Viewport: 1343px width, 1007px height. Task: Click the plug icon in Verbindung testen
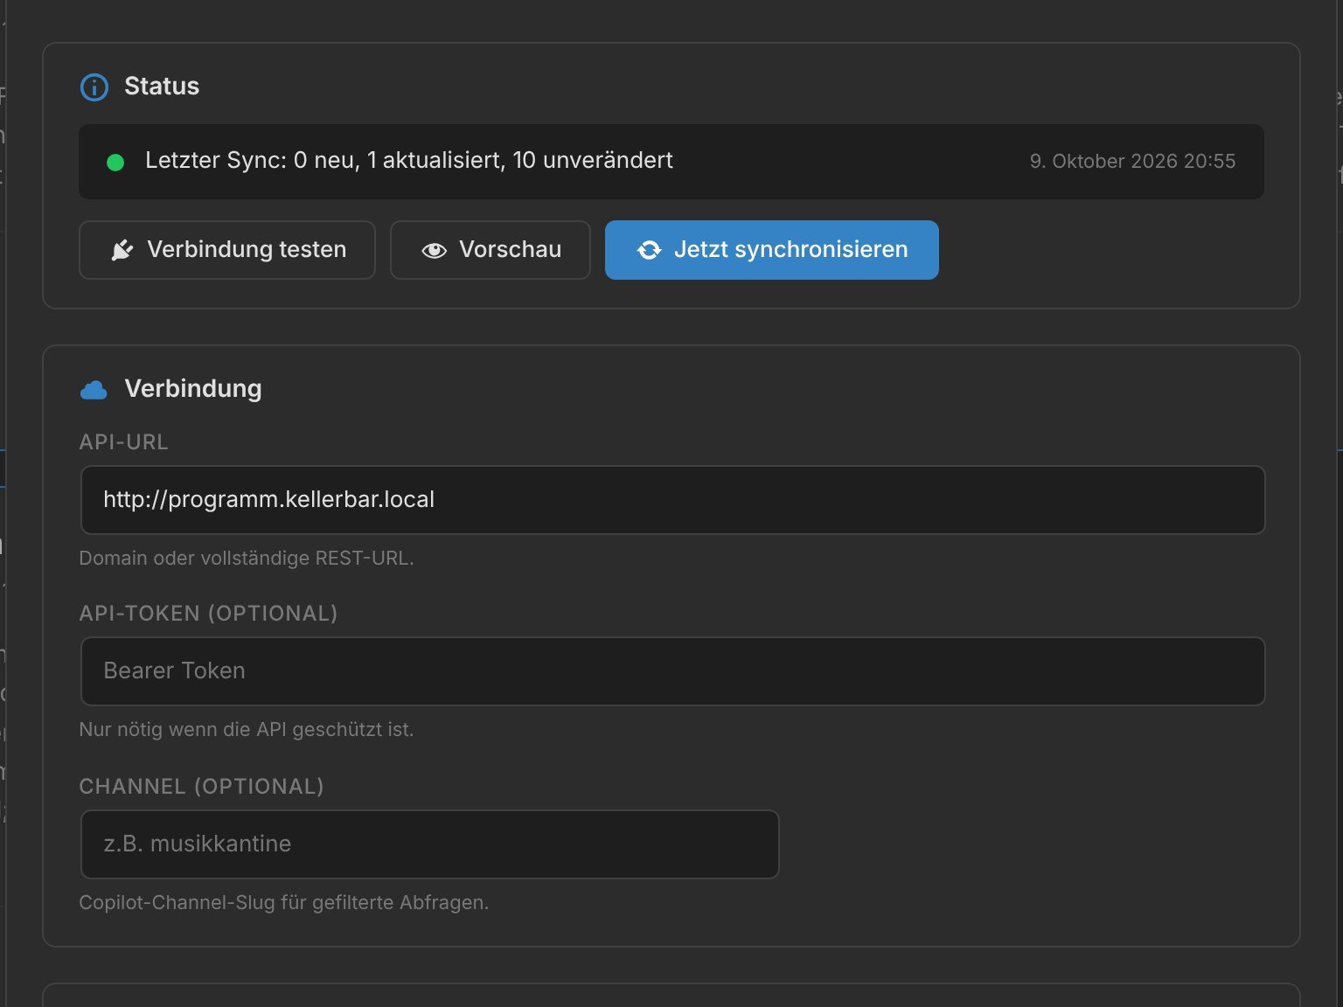click(x=122, y=251)
